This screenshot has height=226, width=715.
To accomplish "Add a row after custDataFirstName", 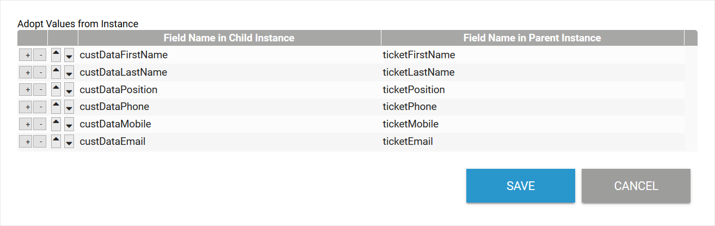I will point(26,55).
